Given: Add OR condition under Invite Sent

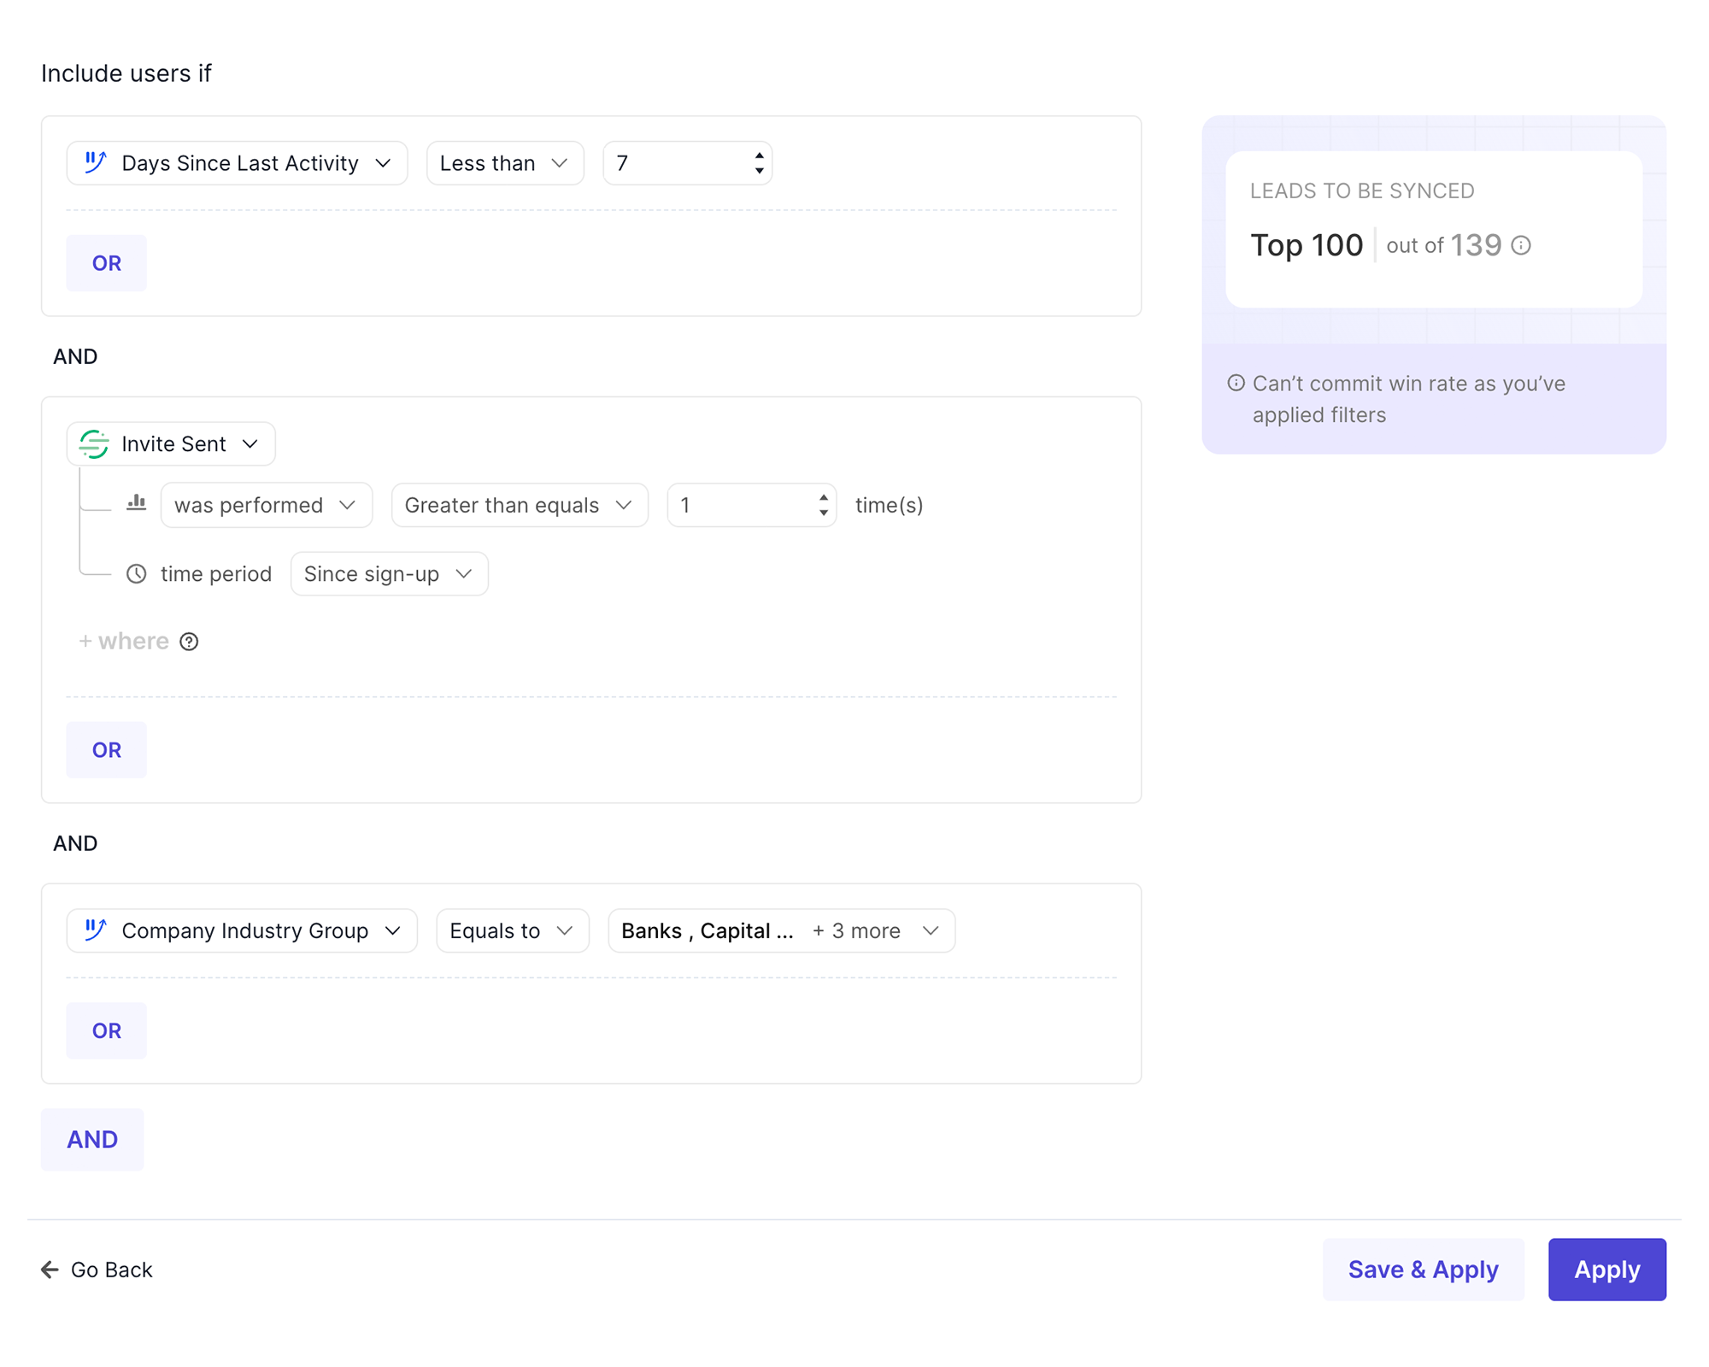Looking at the screenshot, I should 107,750.
